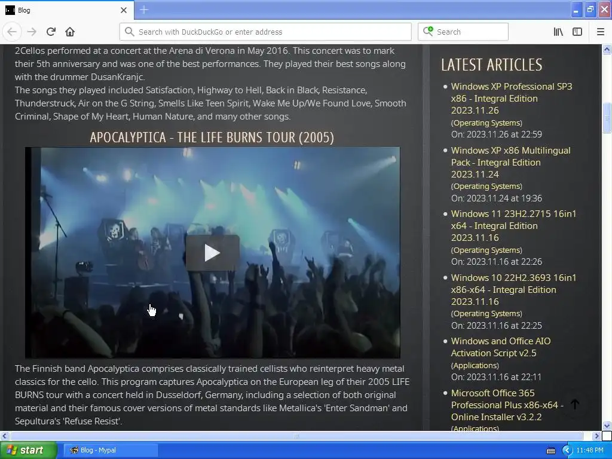
Task: Open a new tab with plus button
Action: [144, 10]
